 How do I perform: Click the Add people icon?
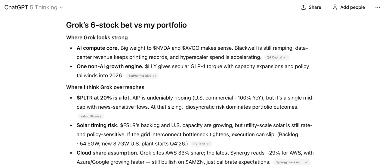(335, 7)
